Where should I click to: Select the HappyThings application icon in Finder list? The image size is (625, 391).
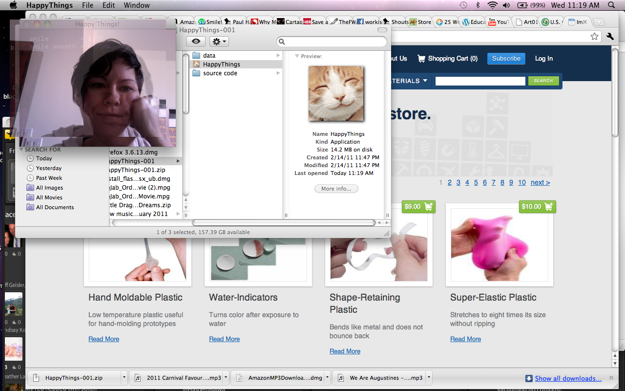point(196,65)
